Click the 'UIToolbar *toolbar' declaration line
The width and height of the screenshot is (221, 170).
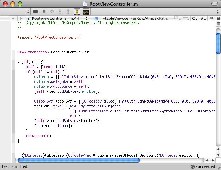click(125, 101)
